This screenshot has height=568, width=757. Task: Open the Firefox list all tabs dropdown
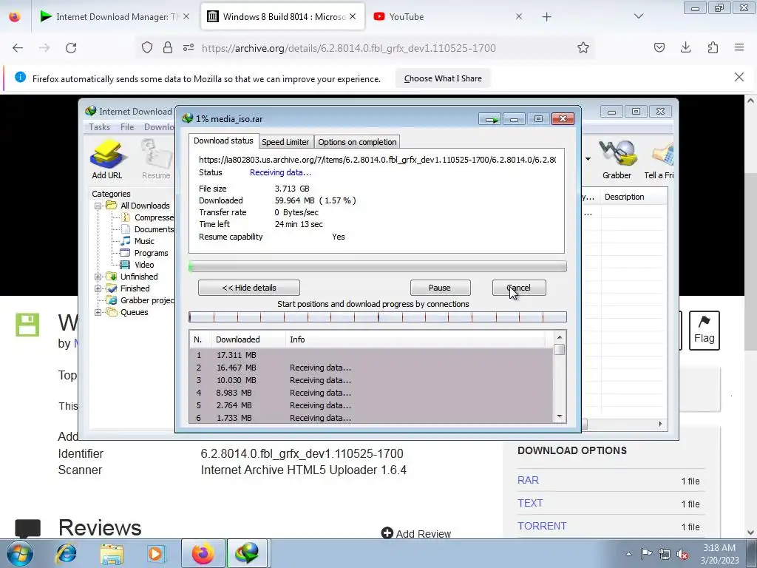pyautogui.click(x=638, y=16)
